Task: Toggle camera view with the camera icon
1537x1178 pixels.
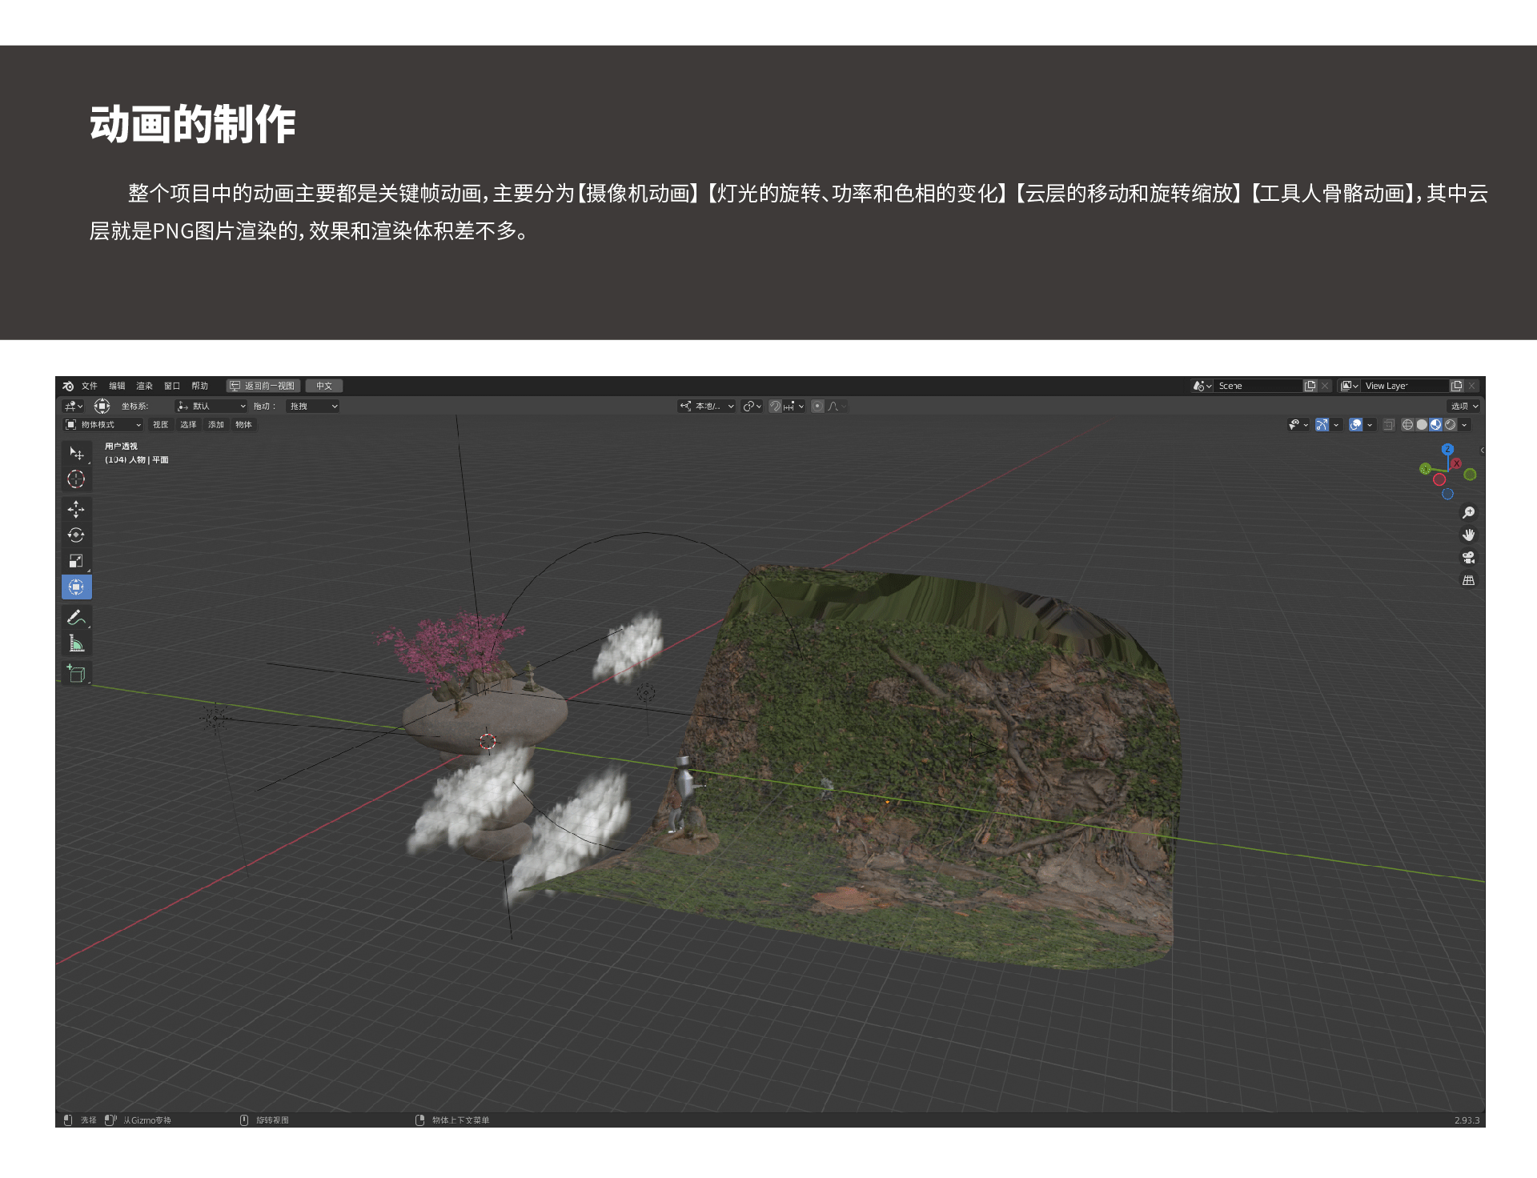Action: [x=1468, y=558]
